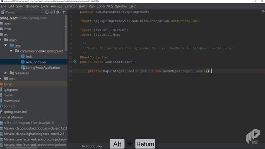Click the Spring bean gutter icon at line 12
This screenshot has height=149, width=265.
pos(75,62)
